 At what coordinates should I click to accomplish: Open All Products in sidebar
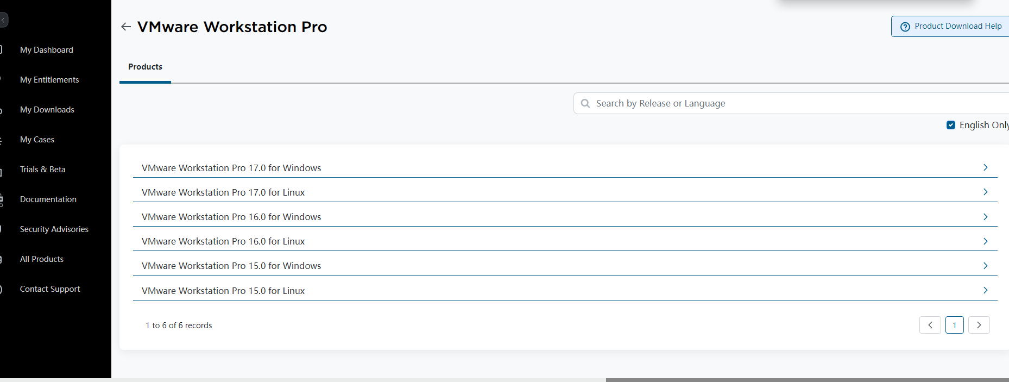42,259
